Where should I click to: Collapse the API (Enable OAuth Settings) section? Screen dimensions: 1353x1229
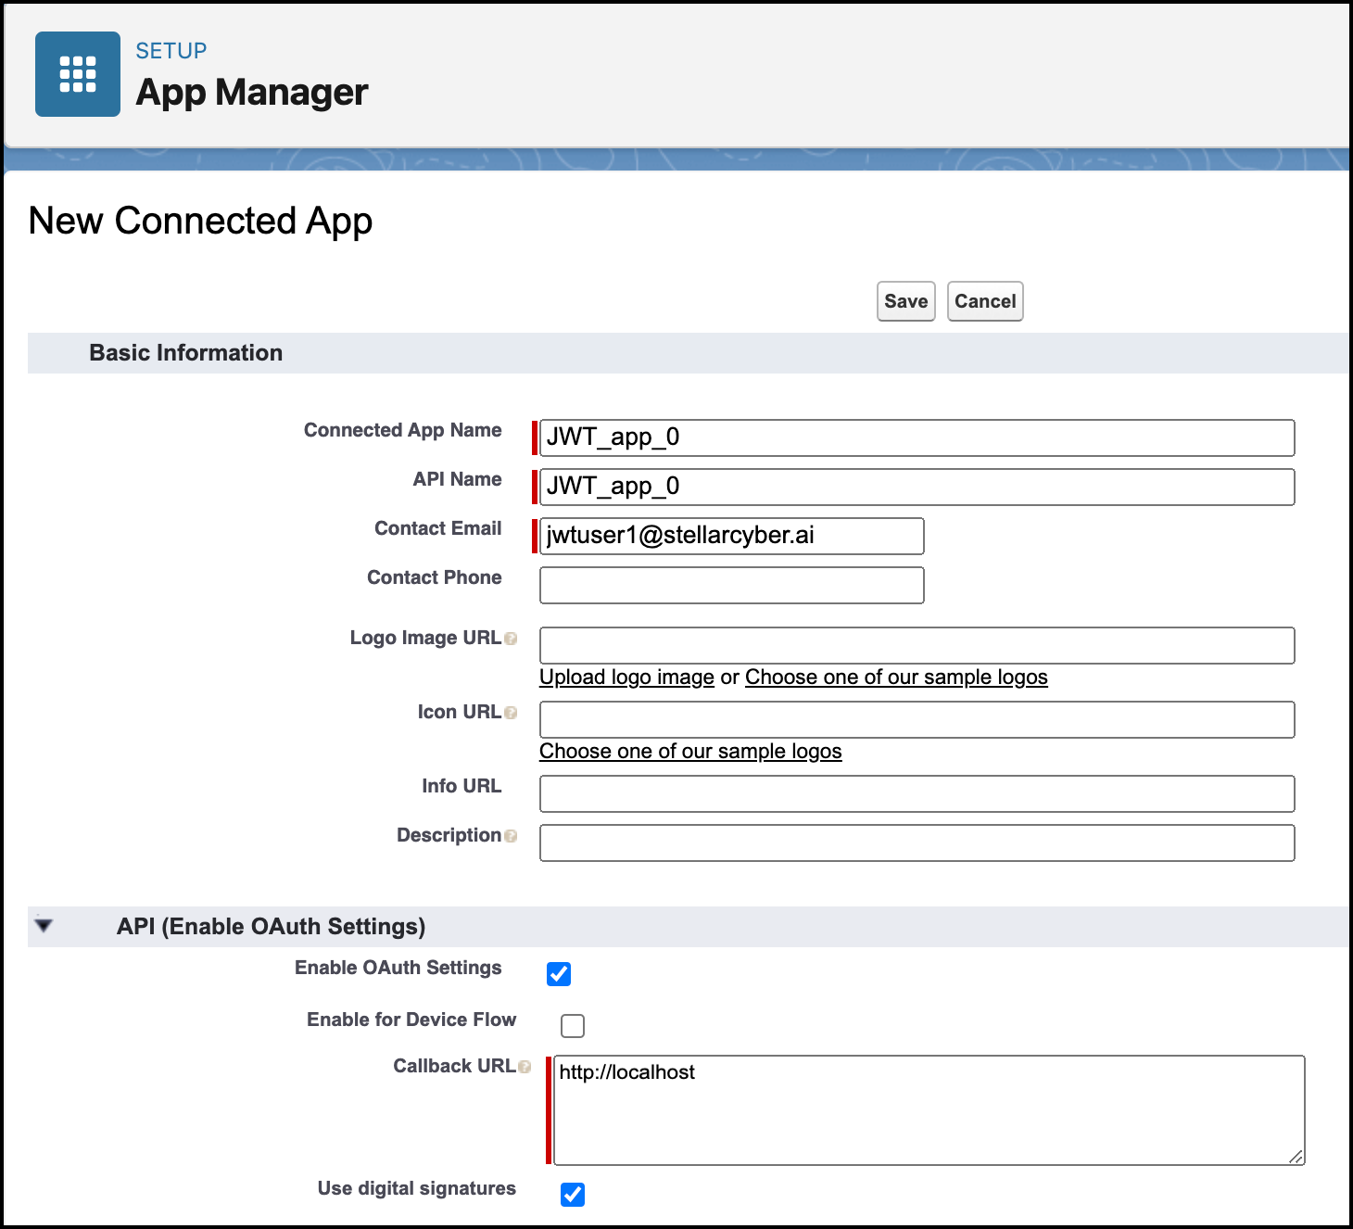tap(44, 926)
